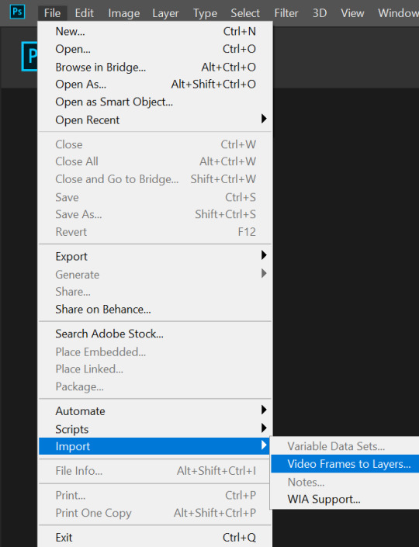Screen dimensions: 419x547
Task: Click Notes... in Import submenu
Action: click(345, 482)
